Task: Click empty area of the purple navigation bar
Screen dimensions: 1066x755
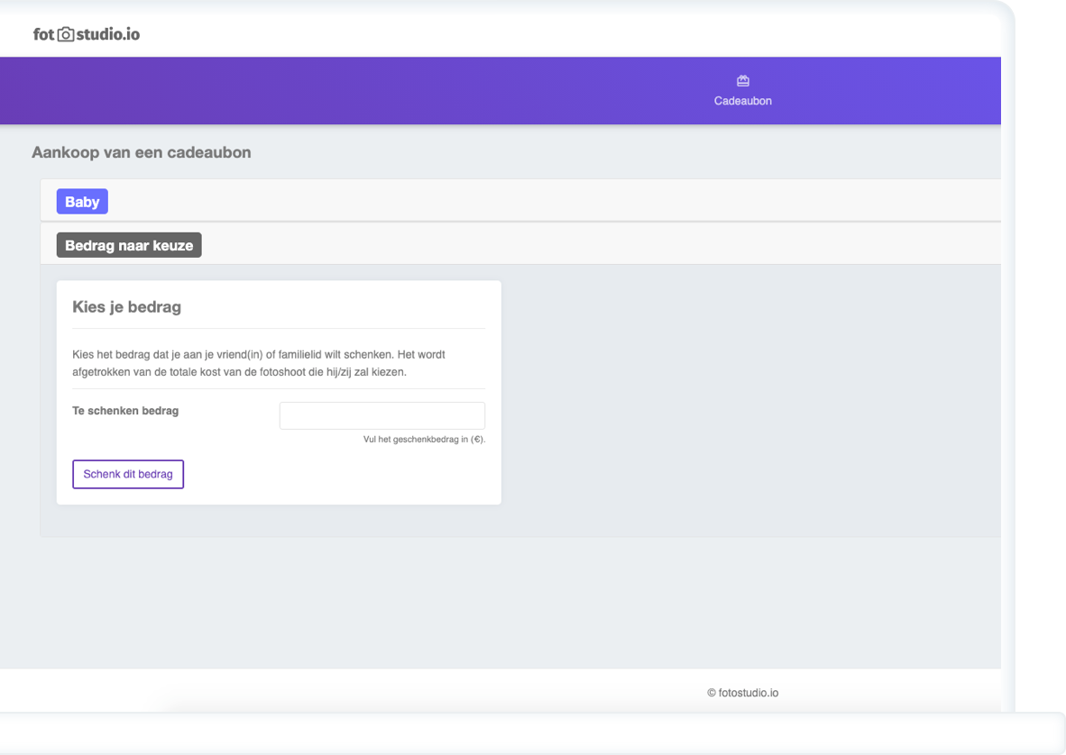Action: tap(361, 91)
